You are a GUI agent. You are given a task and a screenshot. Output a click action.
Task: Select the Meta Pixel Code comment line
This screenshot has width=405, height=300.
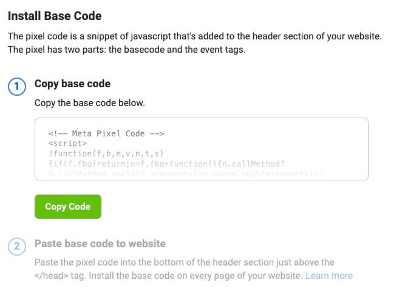click(106, 133)
